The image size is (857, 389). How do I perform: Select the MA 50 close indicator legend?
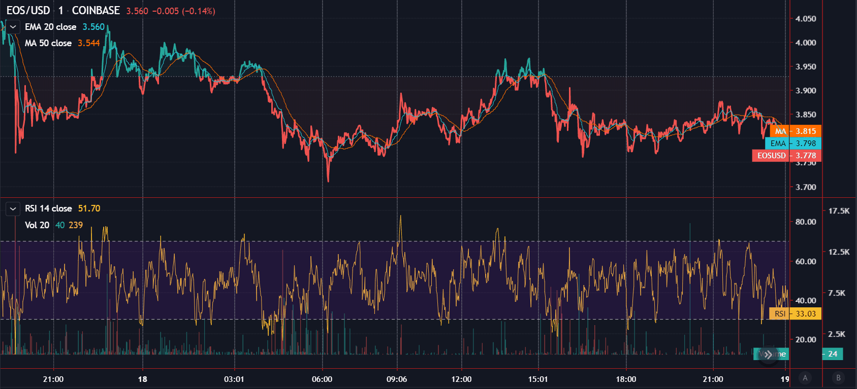48,43
